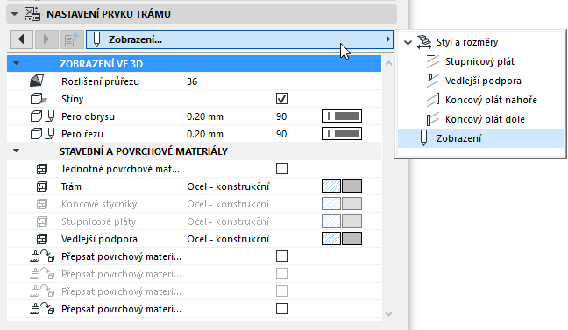Click the Jednotné povrchové mat... row icon
Image resolution: width=568 pixels, height=330 pixels.
coord(42,169)
